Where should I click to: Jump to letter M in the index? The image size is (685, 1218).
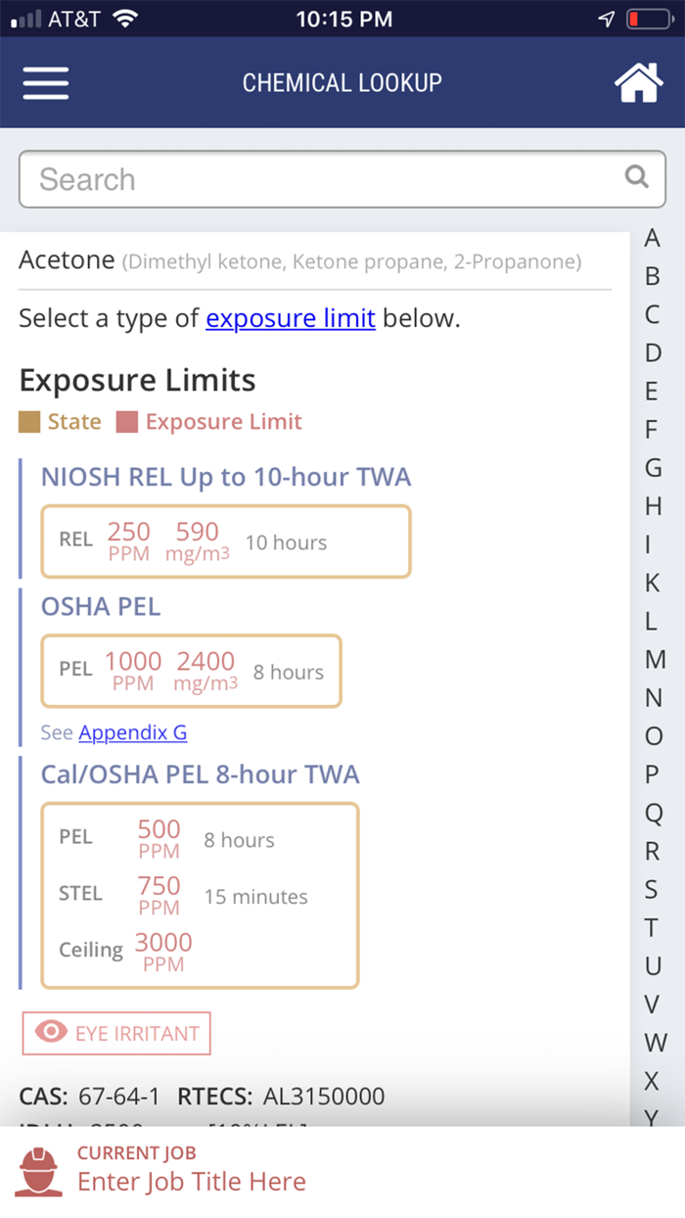click(x=655, y=659)
